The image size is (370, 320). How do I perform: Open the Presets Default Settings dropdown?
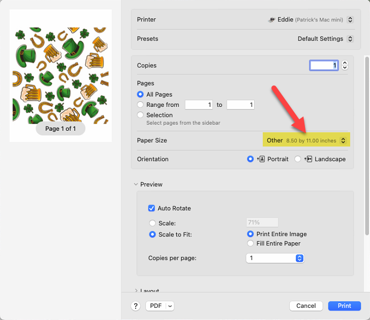[325, 39]
